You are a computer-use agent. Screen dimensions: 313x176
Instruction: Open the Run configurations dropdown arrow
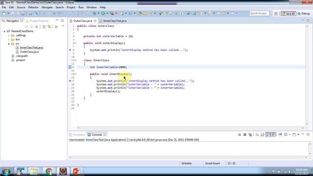point(107,13)
